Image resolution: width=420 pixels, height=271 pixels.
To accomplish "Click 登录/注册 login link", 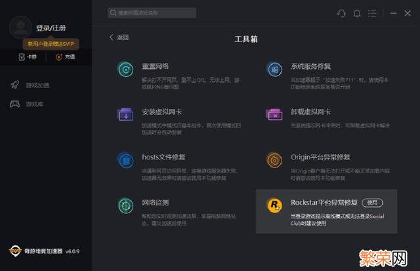I will (x=51, y=28).
